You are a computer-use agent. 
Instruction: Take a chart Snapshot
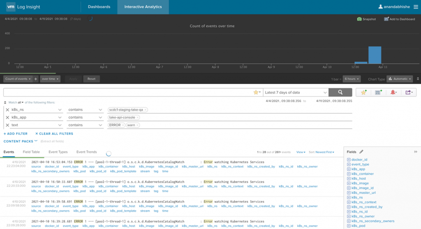click(x=366, y=19)
